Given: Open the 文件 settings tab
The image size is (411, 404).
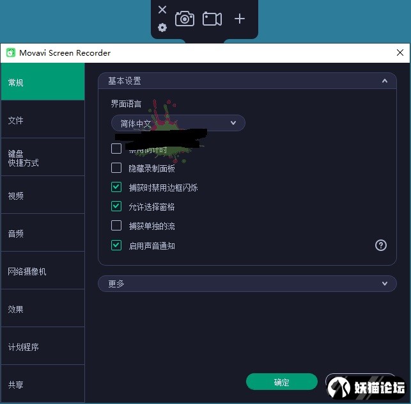Looking at the screenshot, I should (43, 120).
